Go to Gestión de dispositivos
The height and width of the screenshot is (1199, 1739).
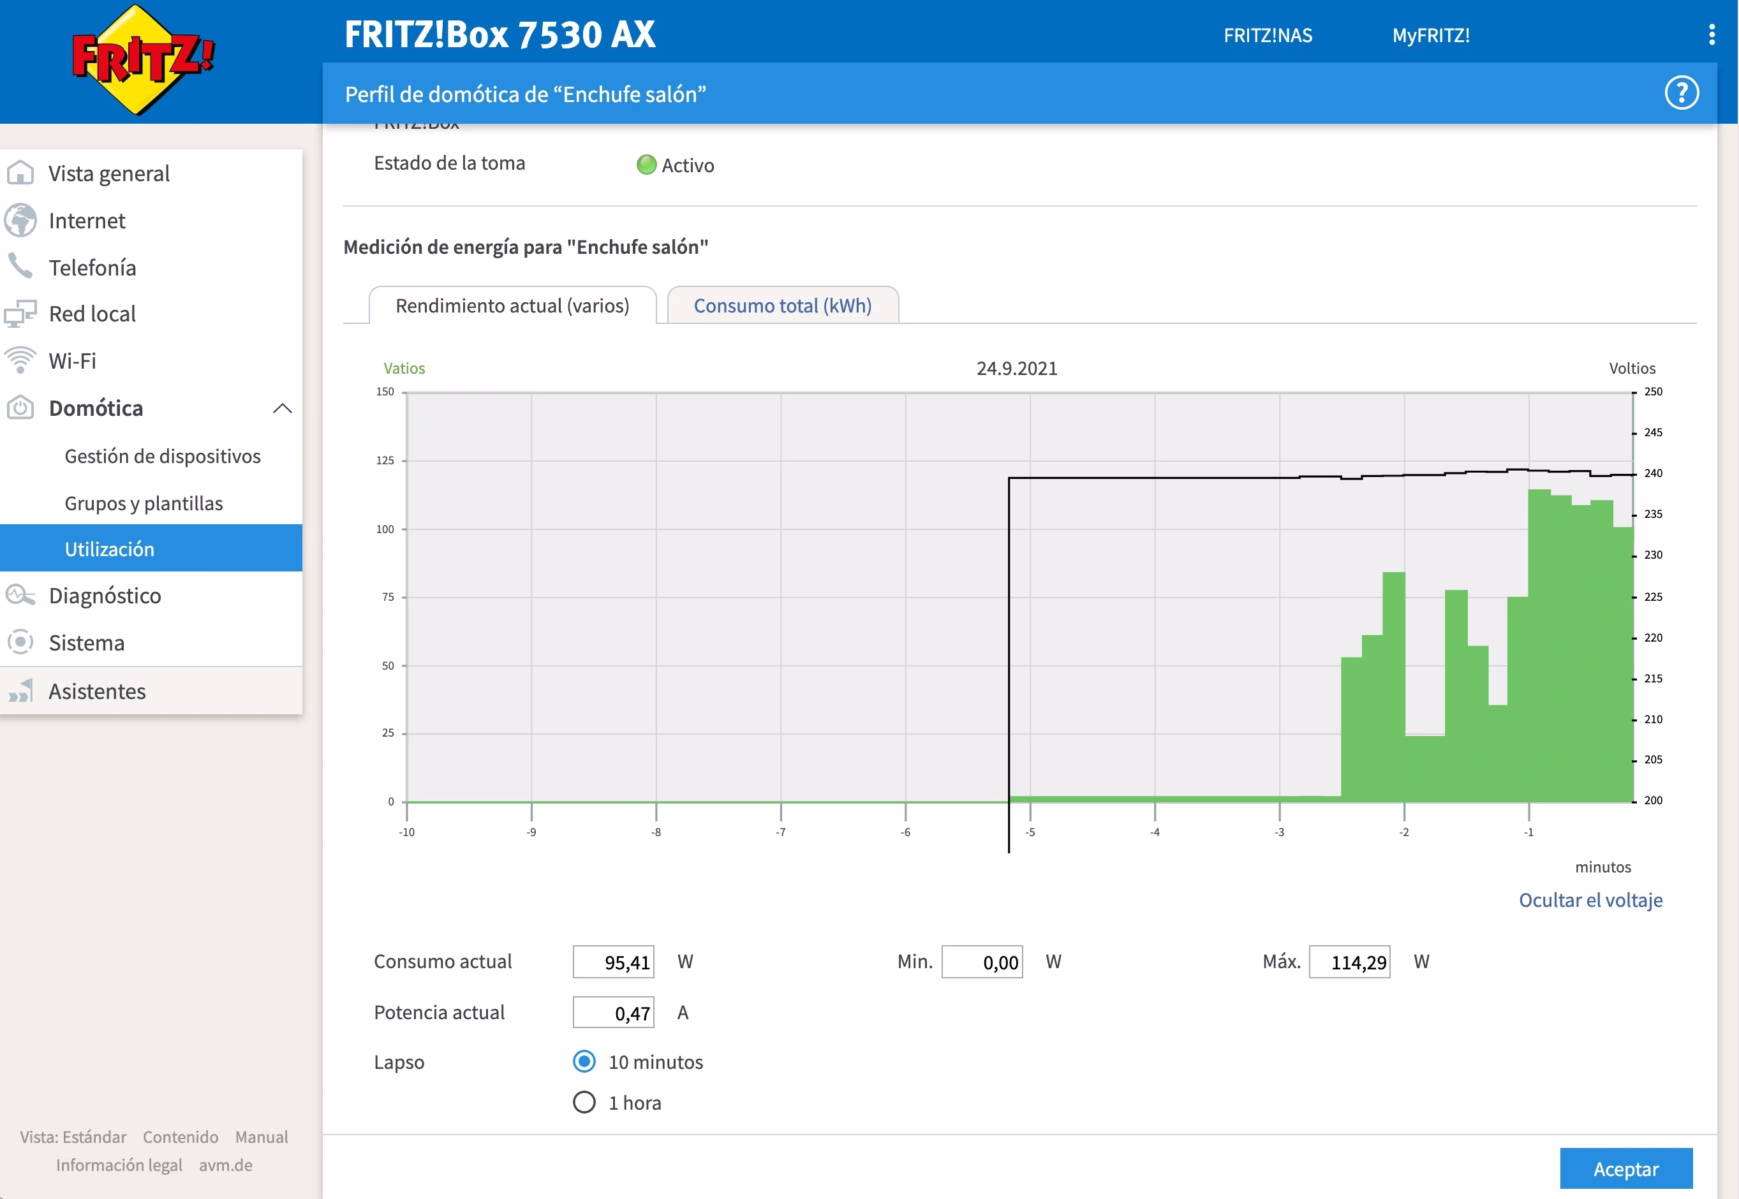pyautogui.click(x=162, y=456)
